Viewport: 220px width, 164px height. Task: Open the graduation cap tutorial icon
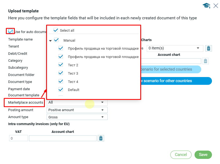tap(206, 6)
